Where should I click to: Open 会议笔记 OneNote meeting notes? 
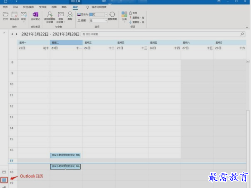pyautogui.click(x=35, y=15)
